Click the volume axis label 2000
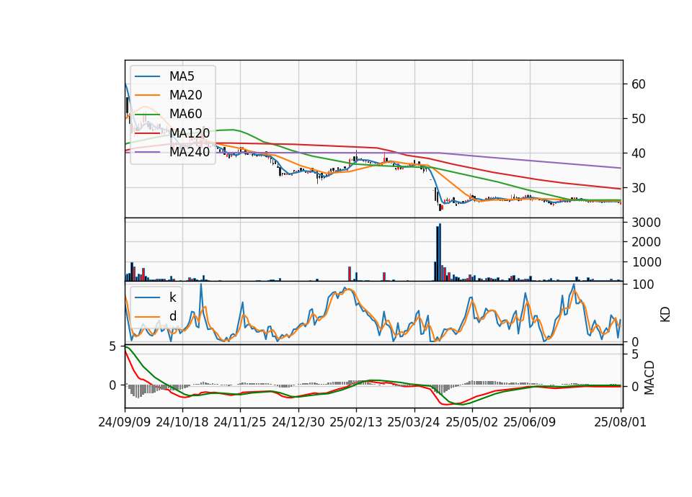The height and width of the screenshot is (497, 692). [646, 242]
